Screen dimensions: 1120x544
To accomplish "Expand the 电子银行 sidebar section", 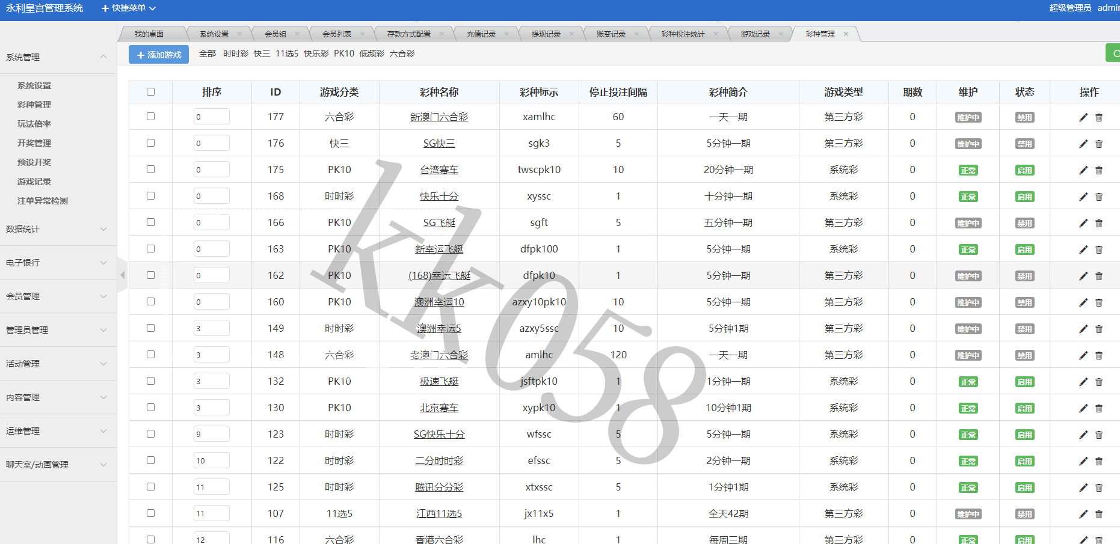I will click(58, 263).
